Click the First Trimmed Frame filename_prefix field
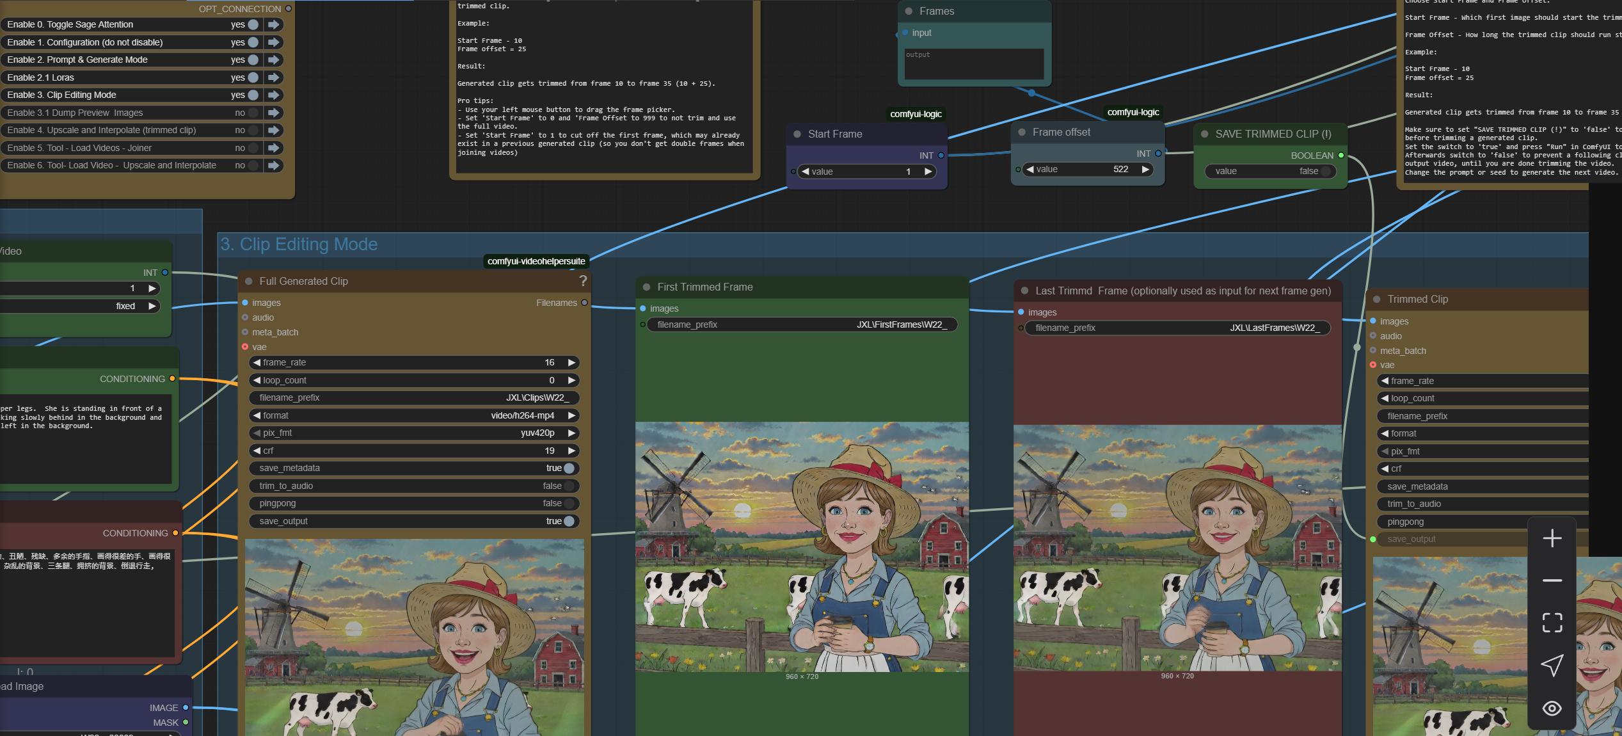Screen dimensions: 1622x736 point(802,324)
